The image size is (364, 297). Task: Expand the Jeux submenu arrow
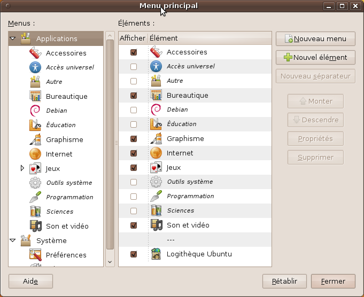22,168
